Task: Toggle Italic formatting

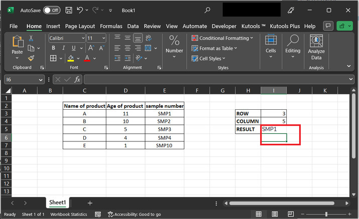Action: click(x=64, y=48)
